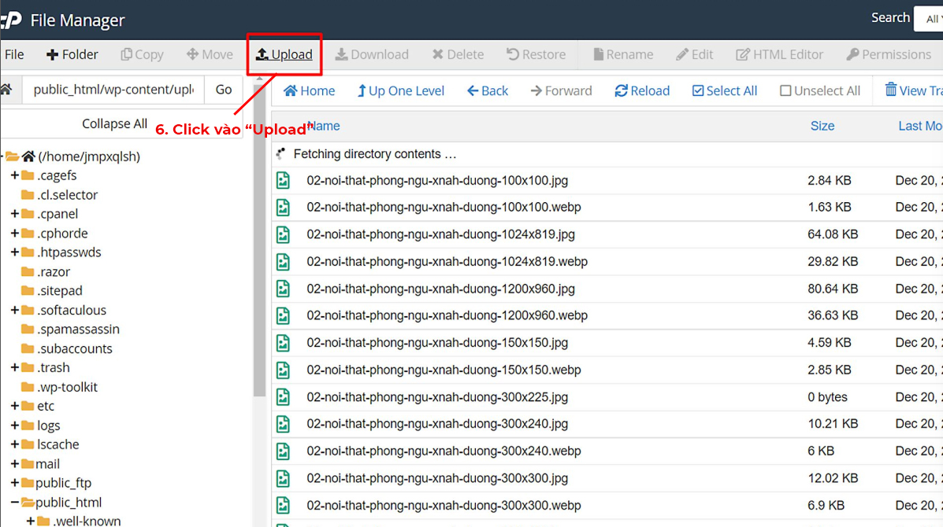Image resolution: width=943 pixels, height=527 pixels.
Task: Click the Download toolbar button
Action: click(x=372, y=54)
